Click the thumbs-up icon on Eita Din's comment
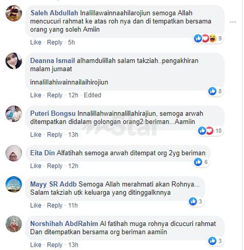Image resolution: width=244 pixels, height=250 pixels. 198,162
